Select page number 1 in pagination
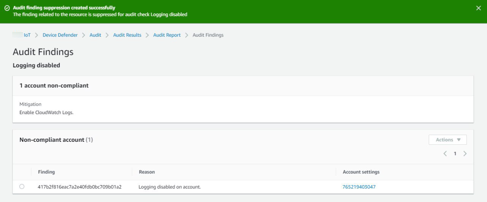This screenshot has width=487, height=202. tap(455, 154)
